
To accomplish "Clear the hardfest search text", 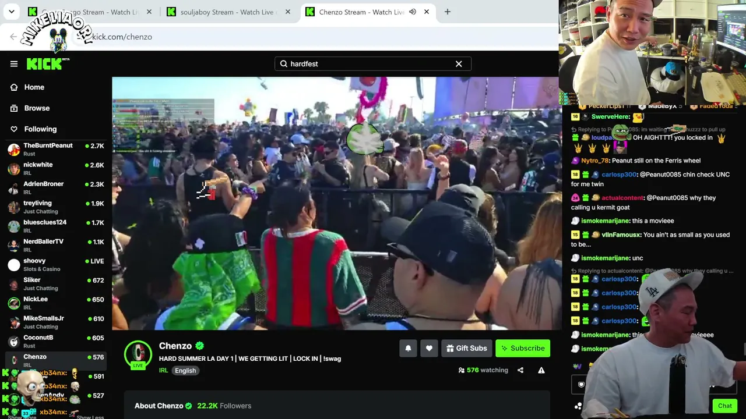I will (459, 64).
